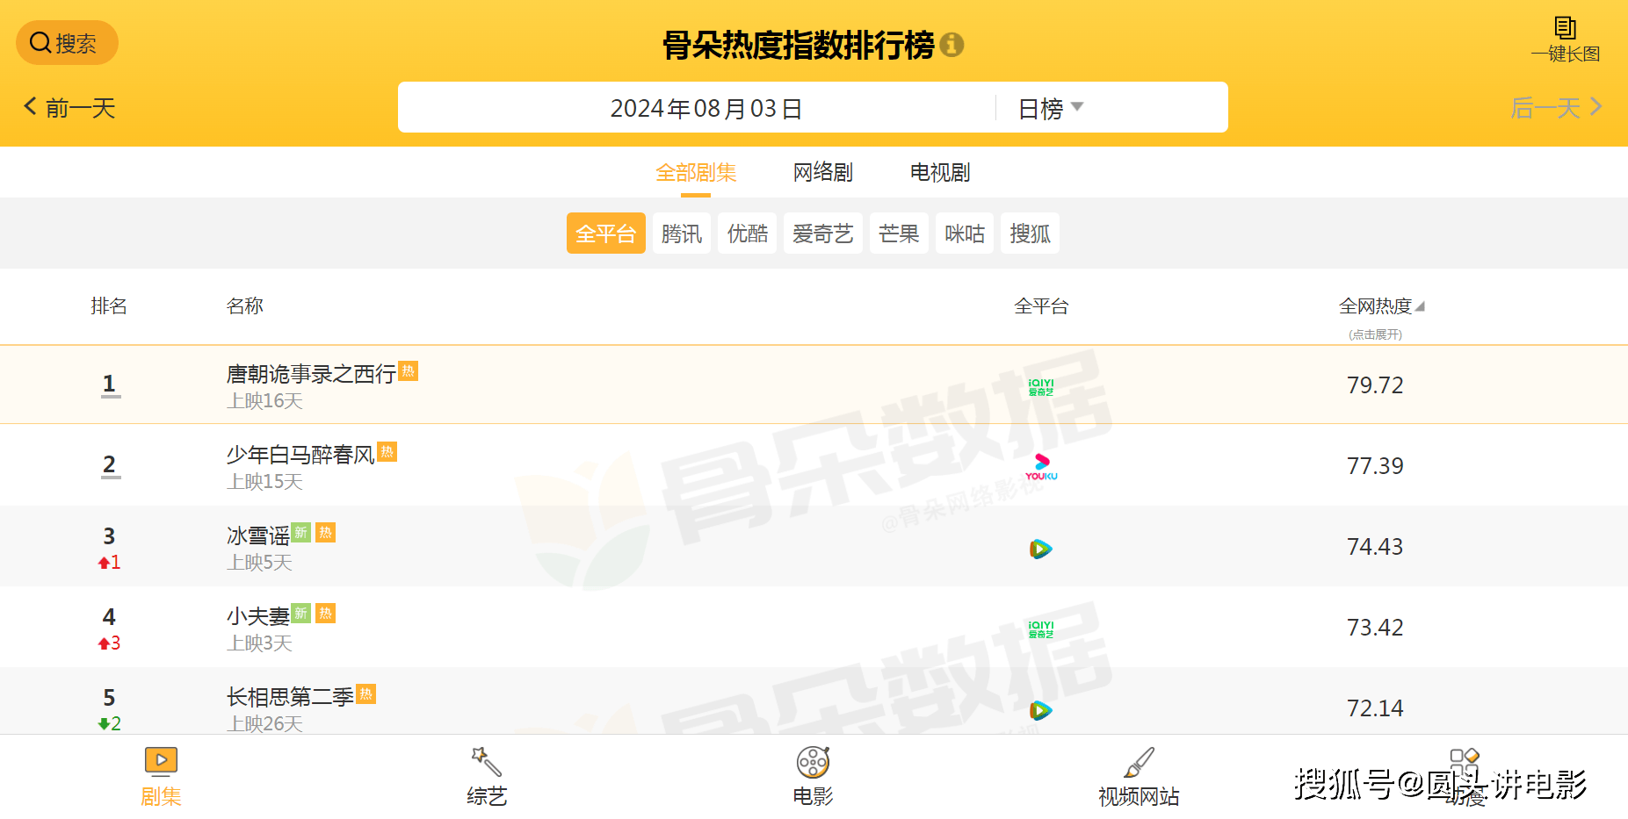Filter by 优酷 platform
Screen dimensions: 1628x819
pyautogui.click(x=748, y=233)
